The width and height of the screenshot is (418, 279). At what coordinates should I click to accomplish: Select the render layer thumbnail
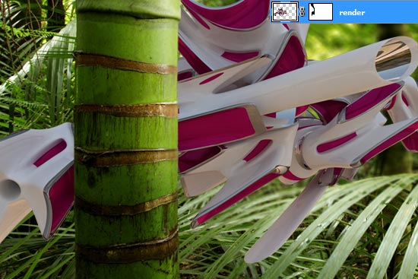pyautogui.click(x=285, y=11)
